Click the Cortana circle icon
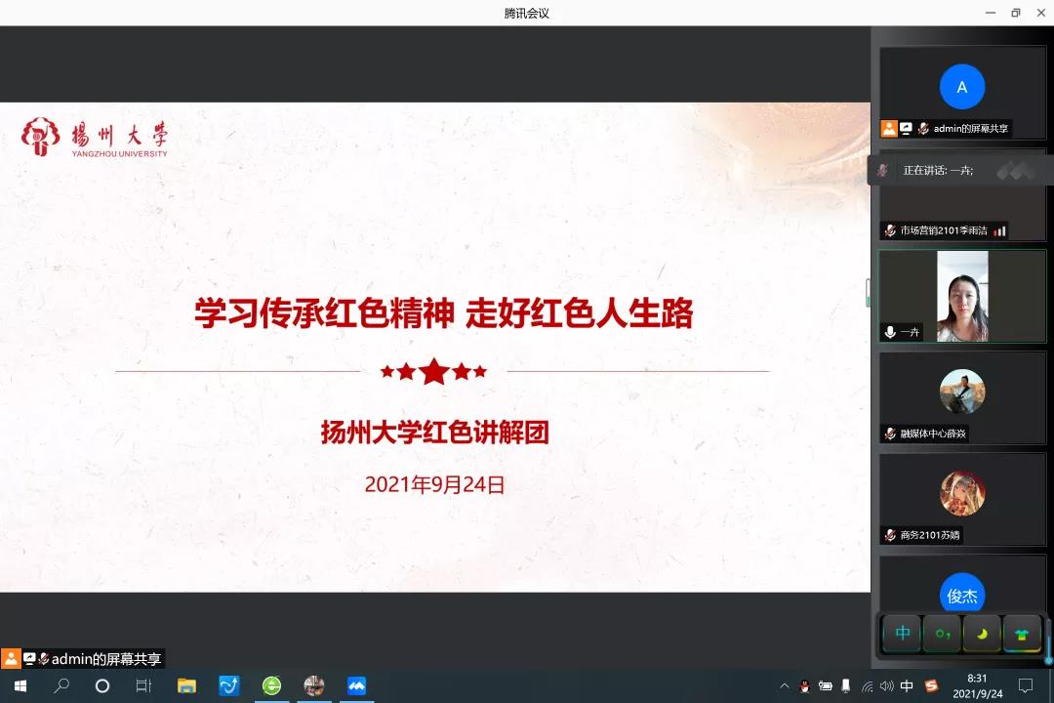1054x703 pixels. tap(102, 686)
